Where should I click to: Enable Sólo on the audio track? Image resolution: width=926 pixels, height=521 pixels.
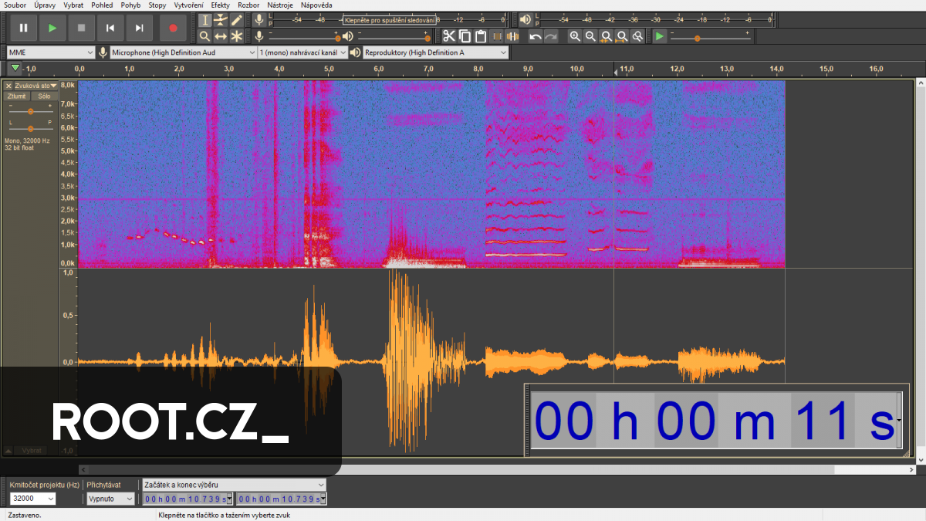(44, 96)
